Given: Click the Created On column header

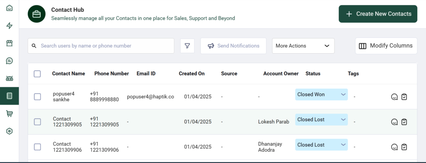Looking at the screenshot, I should click(191, 74).
